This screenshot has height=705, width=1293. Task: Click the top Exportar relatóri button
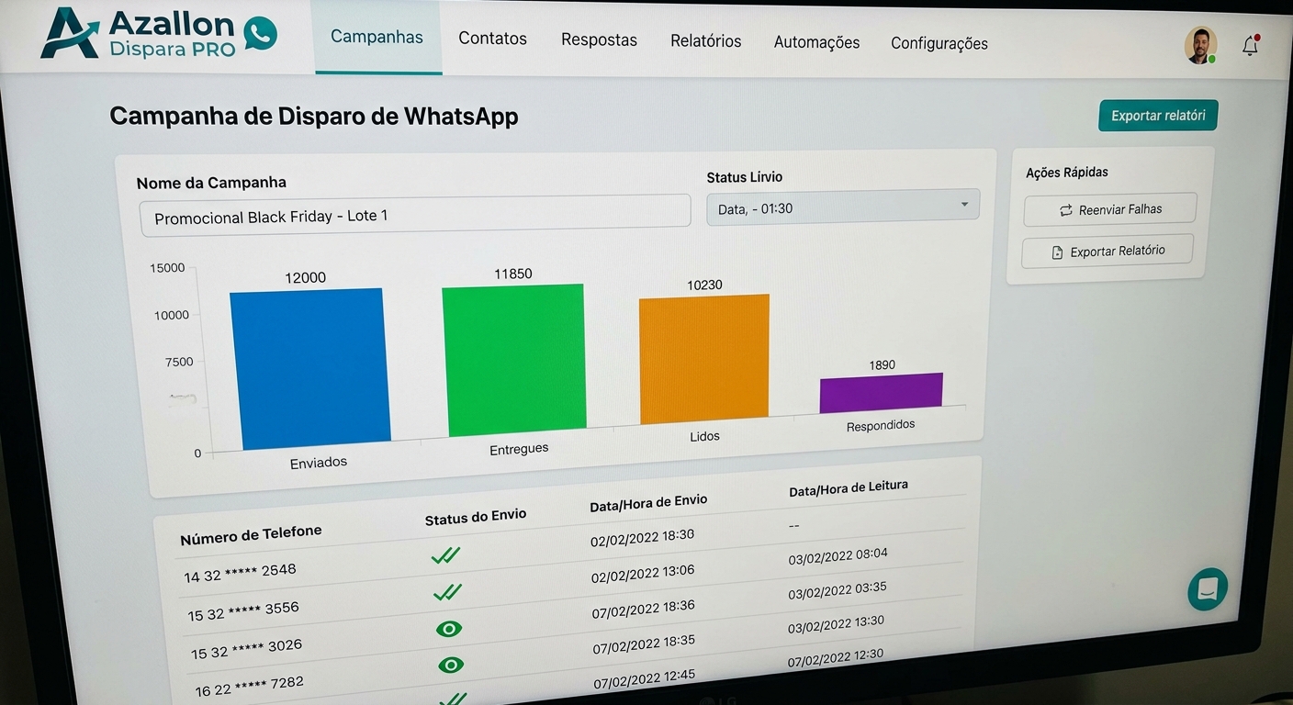(x=1158, y=116)
